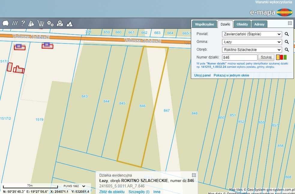295x194 pixels.
Task: Click the triple-slash lines tool icon
Action: point(14,23)
